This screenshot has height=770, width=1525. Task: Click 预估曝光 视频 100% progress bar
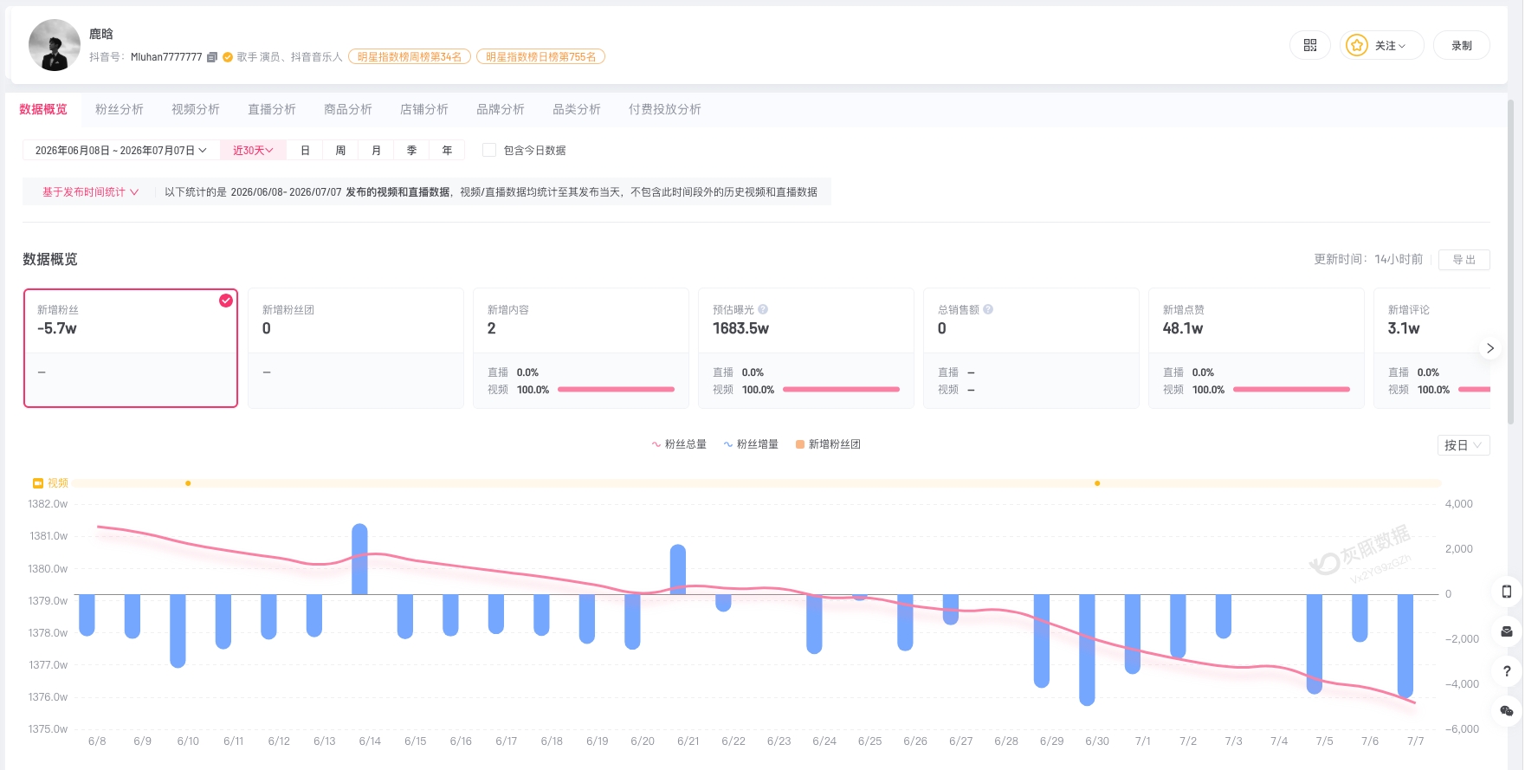(x=841, y=390)
